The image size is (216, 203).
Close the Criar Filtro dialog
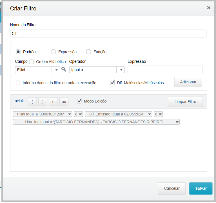209,8
